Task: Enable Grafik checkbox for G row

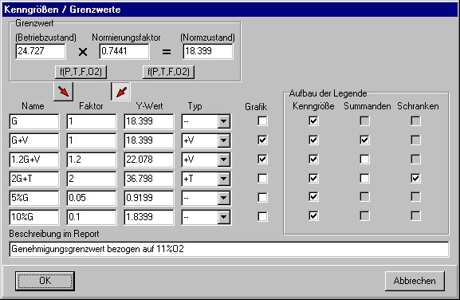Action: click(262, 120)
